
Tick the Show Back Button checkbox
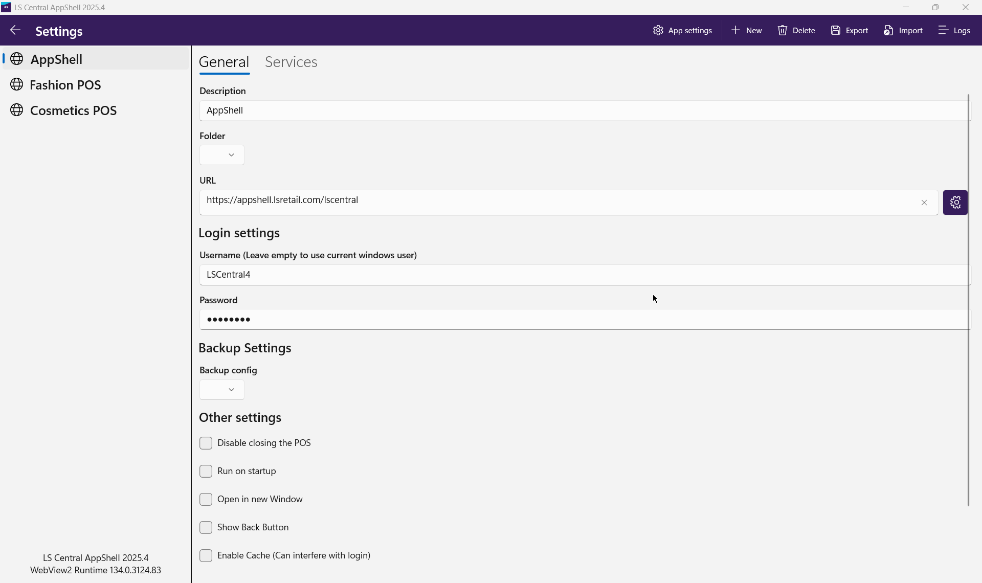coord(206,528)
